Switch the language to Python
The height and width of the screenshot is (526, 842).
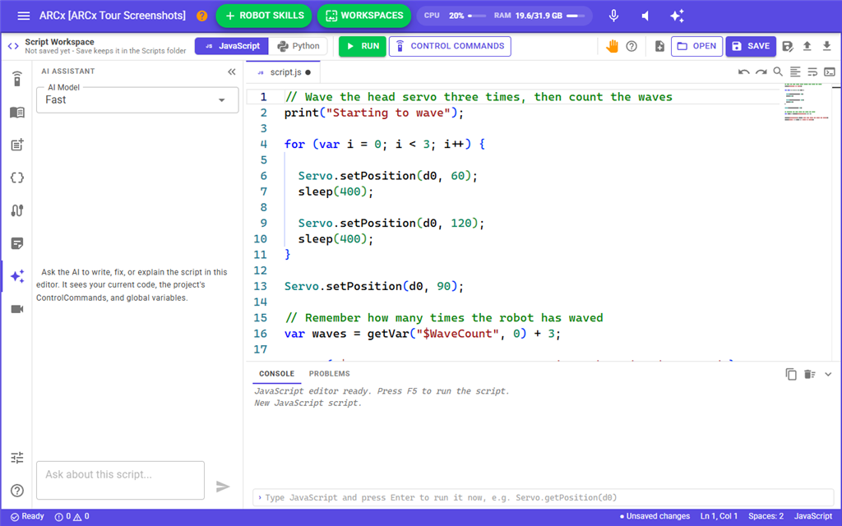coord(298,46)
